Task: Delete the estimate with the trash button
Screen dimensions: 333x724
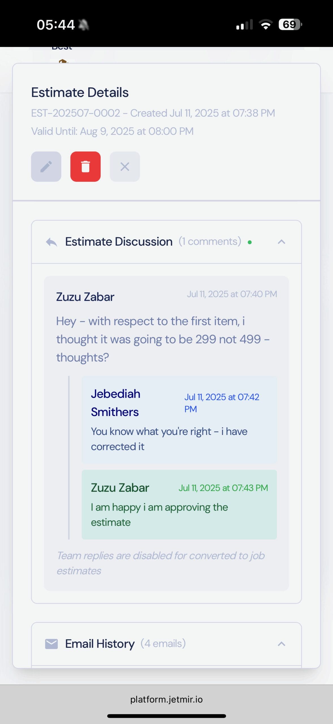Action: (85, 167)
